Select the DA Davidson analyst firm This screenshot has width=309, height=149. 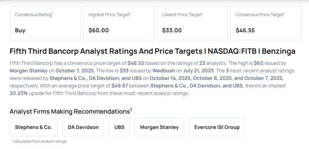coord(83,127)
